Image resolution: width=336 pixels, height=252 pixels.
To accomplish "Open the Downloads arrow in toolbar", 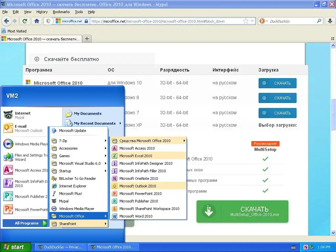I will coord(330,21).
